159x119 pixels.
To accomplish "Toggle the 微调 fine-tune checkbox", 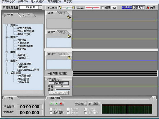I will click(102, 8).
